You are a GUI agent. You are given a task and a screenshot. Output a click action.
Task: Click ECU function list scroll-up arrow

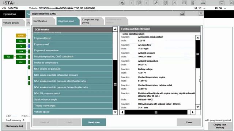tap(115, 29)
